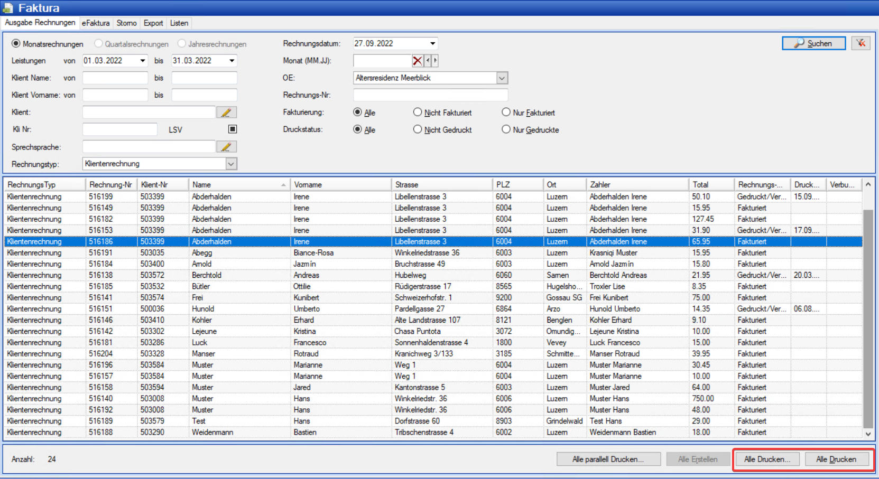The image size is (879, 479).
Task: Click into the Rechnungs-Nr input field
Action: point(430,95)
